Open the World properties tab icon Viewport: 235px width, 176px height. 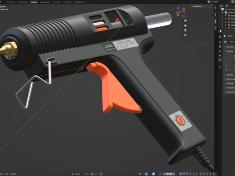(220, 60)
